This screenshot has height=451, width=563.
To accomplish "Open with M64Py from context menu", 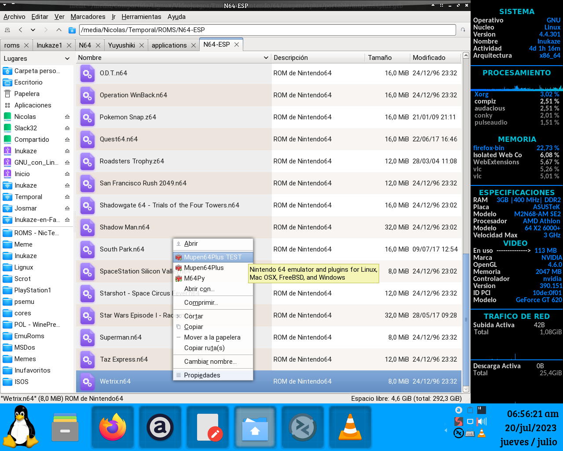I will tap(213, 278).
